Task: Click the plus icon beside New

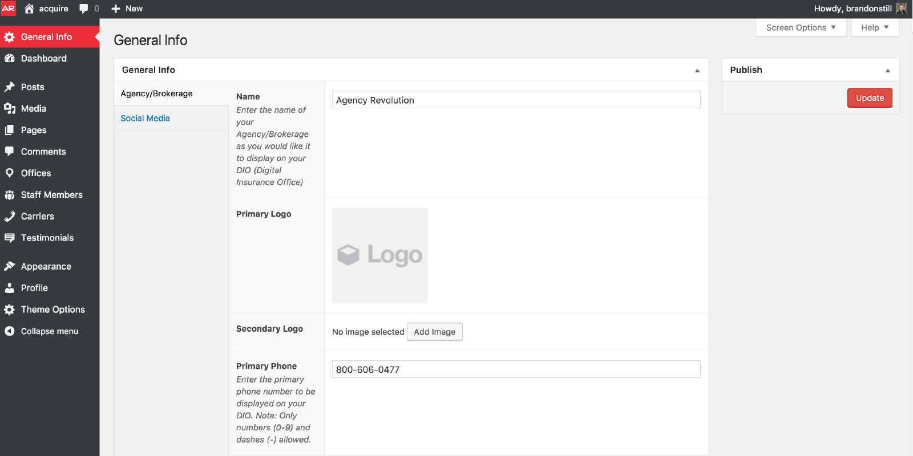Action: [116, 9]
